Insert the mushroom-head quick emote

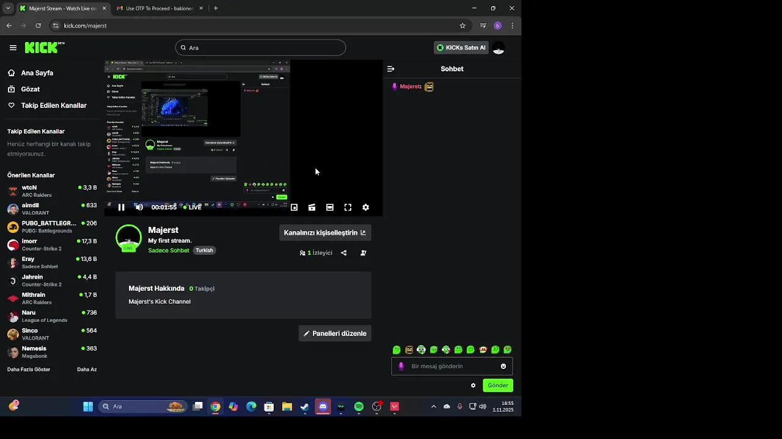pyautogui.click(x=483, y=350)
